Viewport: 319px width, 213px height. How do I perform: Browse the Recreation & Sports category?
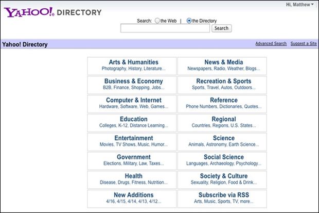pos(224,81)
